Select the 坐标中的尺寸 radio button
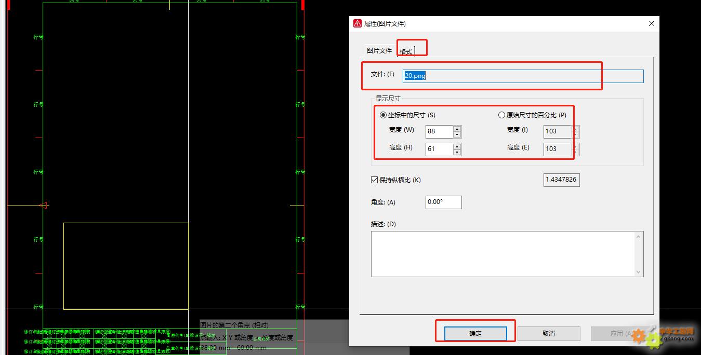 [x=383, y=115]
